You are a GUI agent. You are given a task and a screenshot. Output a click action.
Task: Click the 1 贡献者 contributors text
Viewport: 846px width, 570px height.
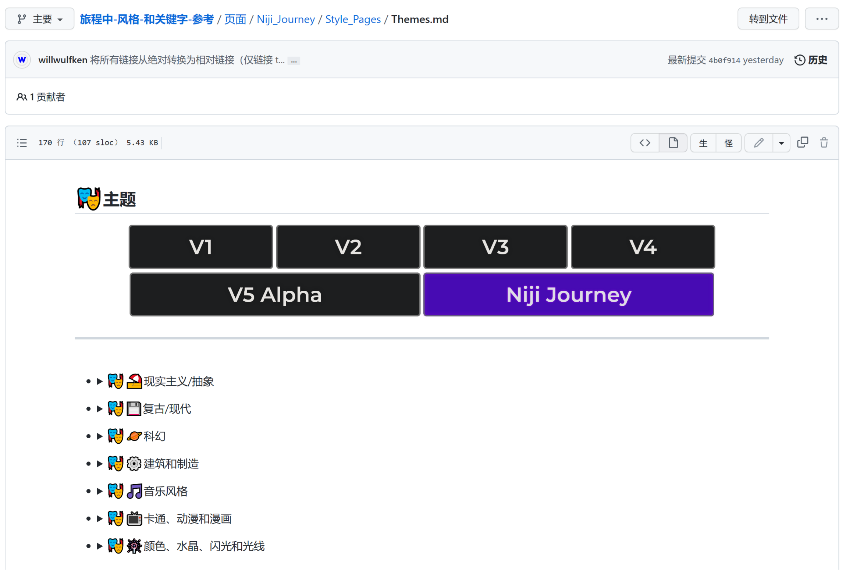pos(47,97)
